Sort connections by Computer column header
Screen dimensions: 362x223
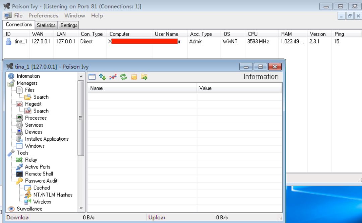click(x=129, y=34)
